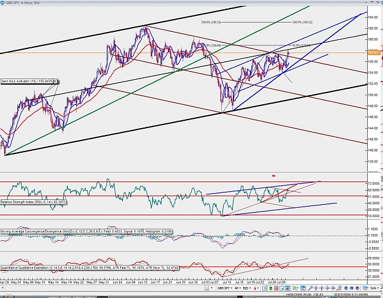Open the BID price type dropdown
This screenshot has height=298, width=383.
tap(247, 288)
